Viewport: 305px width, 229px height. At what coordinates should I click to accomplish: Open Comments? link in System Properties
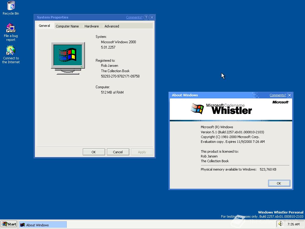tap(134, 17)
